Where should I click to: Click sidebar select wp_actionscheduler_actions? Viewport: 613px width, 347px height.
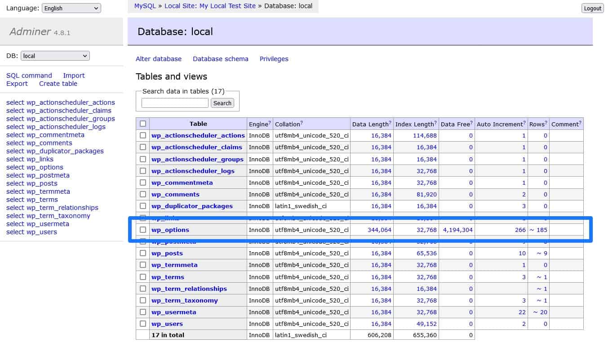(x=61, y=102)
